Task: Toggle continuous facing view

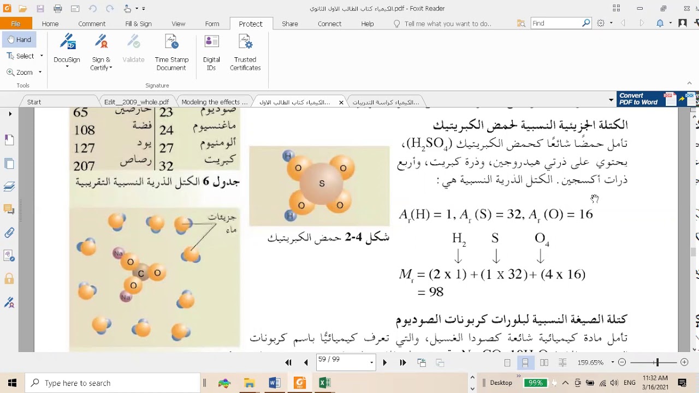Action: click(562, 362)
